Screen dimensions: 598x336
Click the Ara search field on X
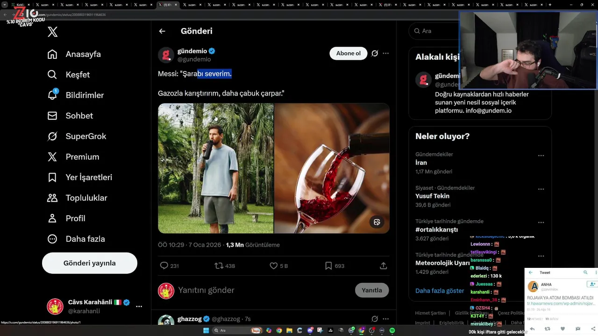(x=434, y=31)
